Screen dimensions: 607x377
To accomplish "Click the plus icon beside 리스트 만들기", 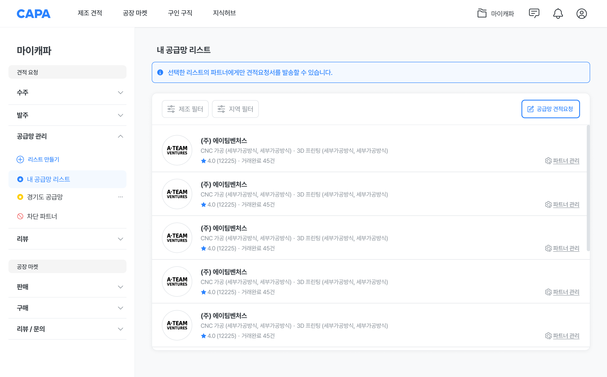I will click(x=20, y=160).
